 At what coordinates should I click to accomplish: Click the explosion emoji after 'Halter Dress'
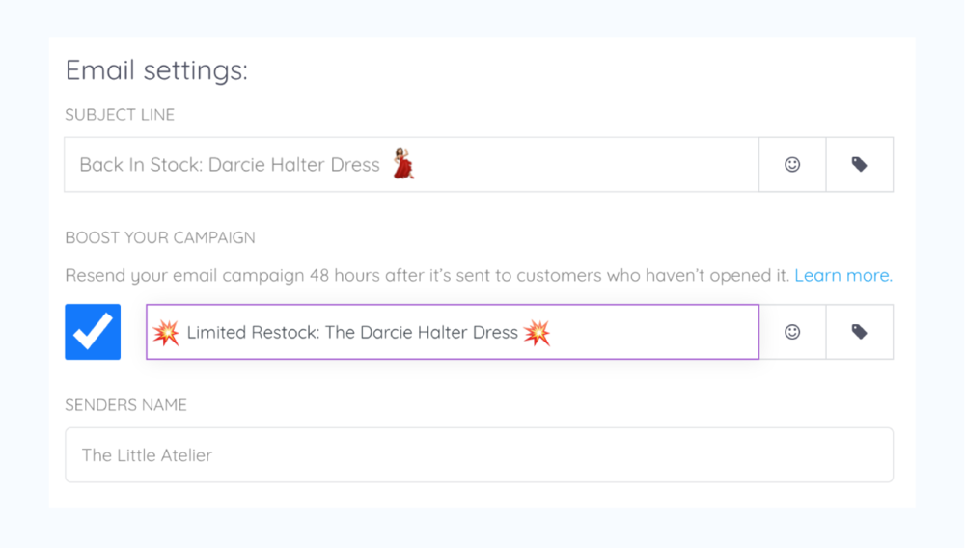pyautogui.click(x=537, y=333)
